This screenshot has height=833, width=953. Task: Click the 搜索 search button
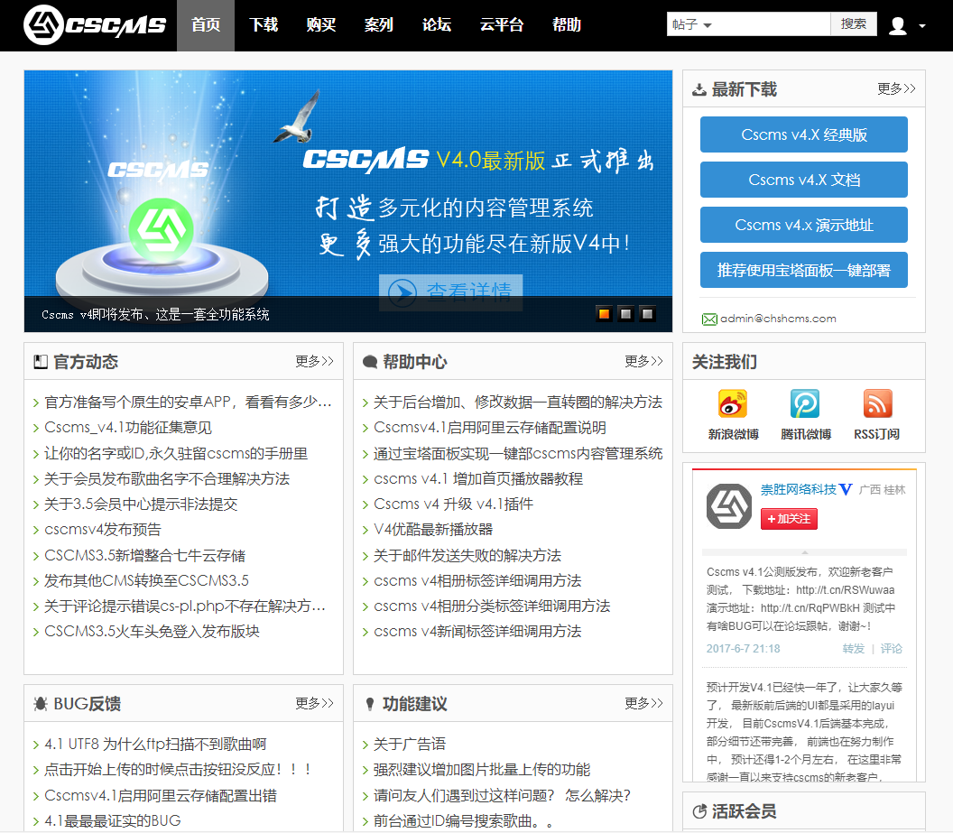coord(854,24)
